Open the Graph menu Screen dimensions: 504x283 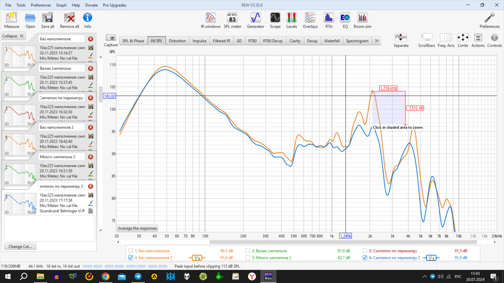[x=61, y=5]
